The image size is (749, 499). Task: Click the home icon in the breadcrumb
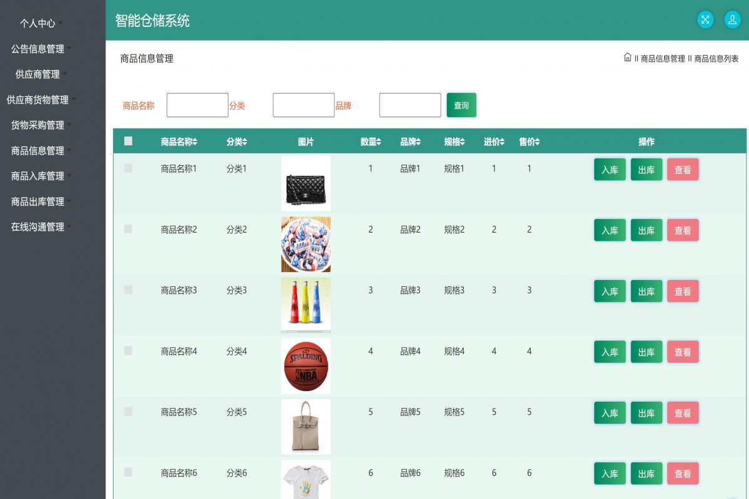coord(627,58)
